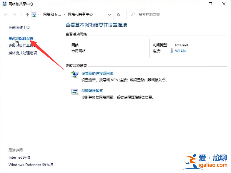Viewport: 231px width, 173px height.
Task: Maximize the 网络和共享中心 window
Action: pos(210,4)
